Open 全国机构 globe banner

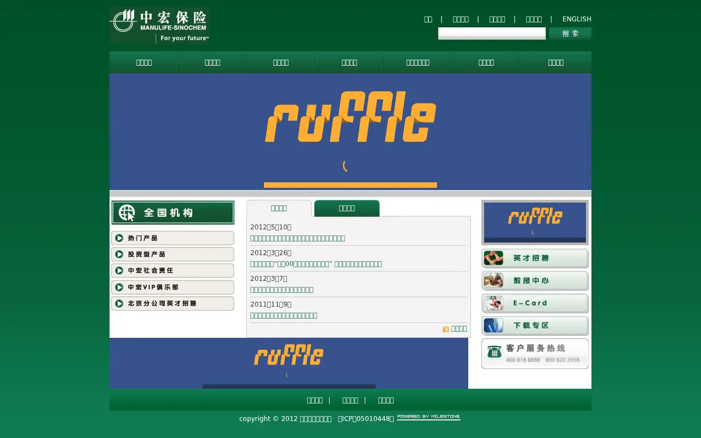click(x=173, y=212)
